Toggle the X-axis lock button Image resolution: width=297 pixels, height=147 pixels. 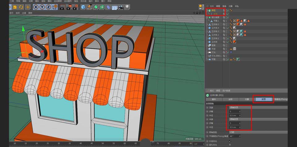click(x=36, y=7)
